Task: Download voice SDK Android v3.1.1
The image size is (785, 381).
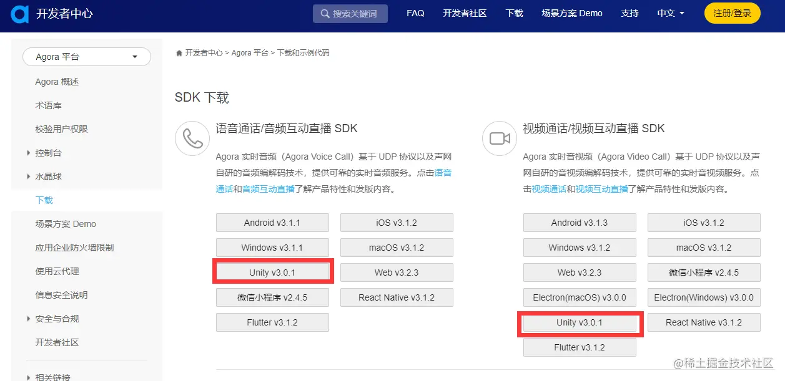Action: [272, 223]
